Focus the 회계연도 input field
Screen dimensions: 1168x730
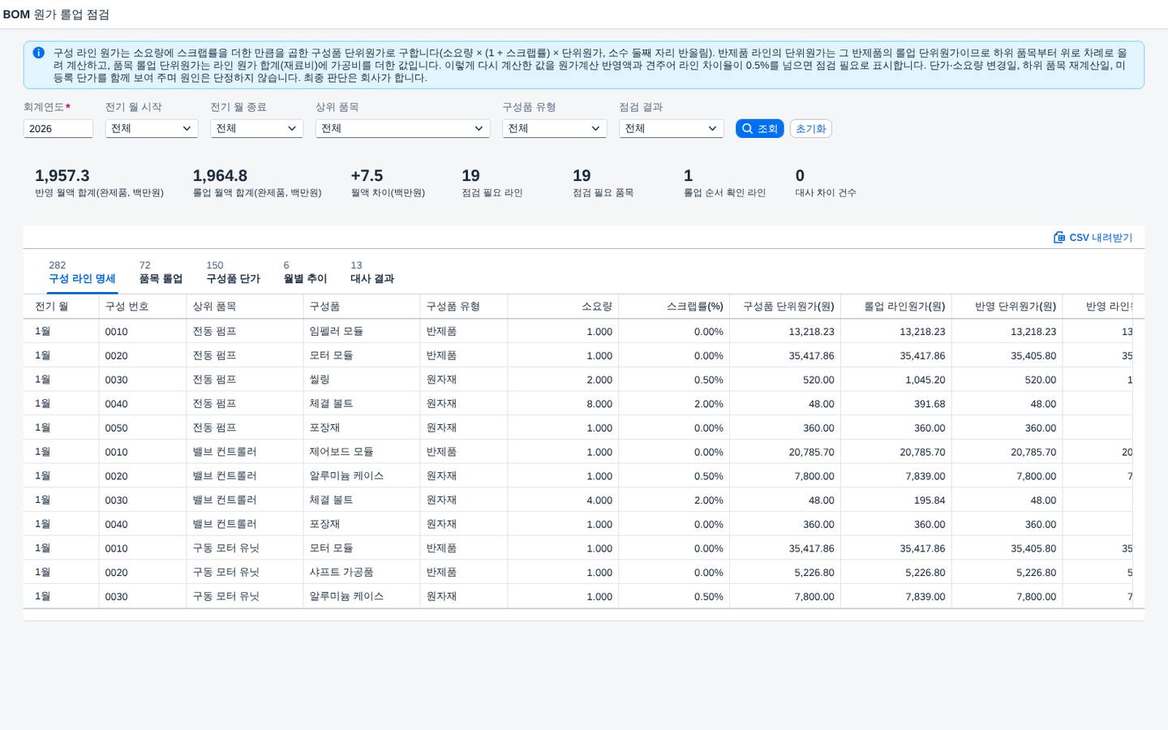(58, 128)
